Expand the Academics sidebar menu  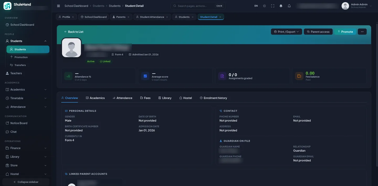click(x=45, y=90)
